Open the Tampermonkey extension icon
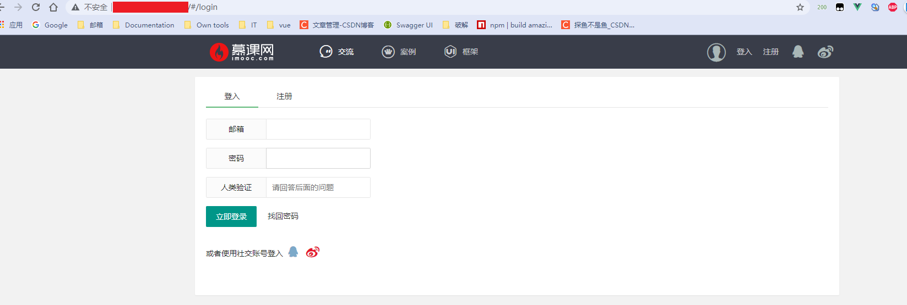Viewport: 907px width, 305px height. (840, 7)
